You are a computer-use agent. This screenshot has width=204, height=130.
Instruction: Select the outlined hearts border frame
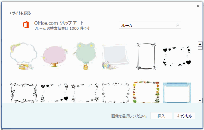pyautogui.click(x=55, y=93)
